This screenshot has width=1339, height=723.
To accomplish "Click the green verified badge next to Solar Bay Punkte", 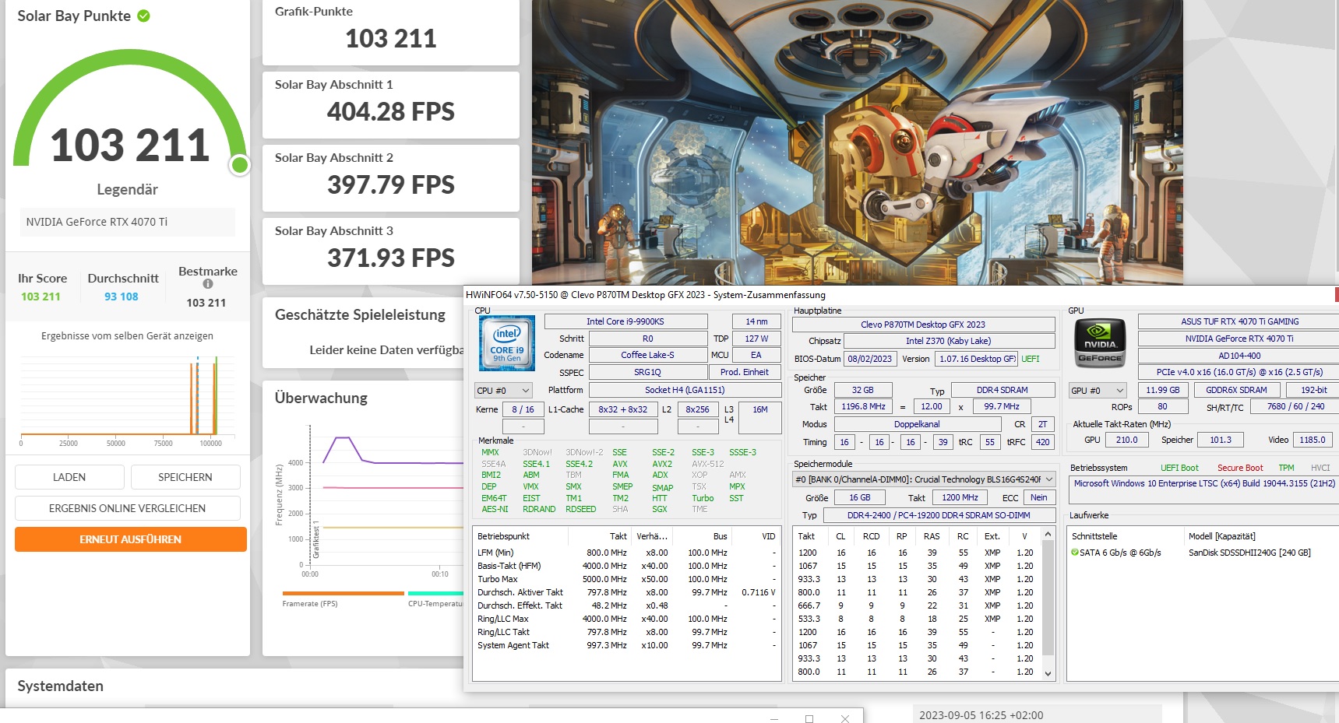I will coord(143,14).
